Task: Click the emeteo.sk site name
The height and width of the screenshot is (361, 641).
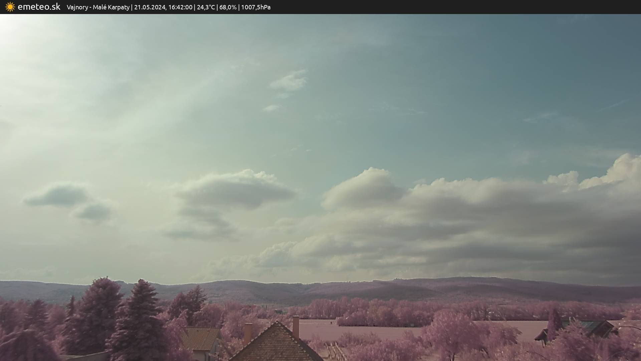Action: tap(39, 7)
